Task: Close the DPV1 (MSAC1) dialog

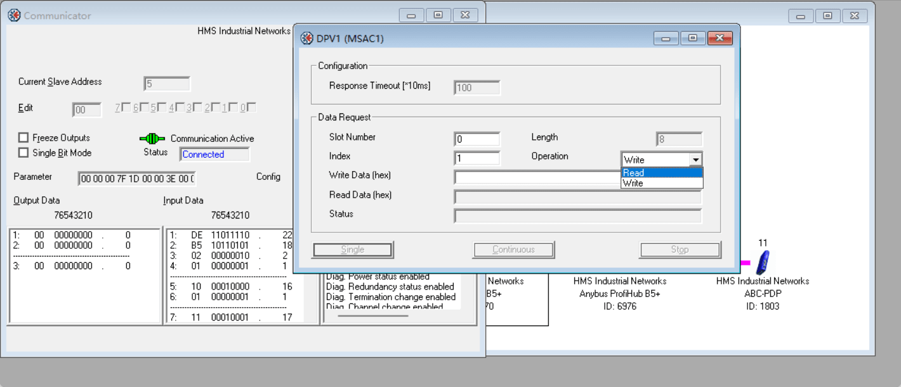Action: 720,38
